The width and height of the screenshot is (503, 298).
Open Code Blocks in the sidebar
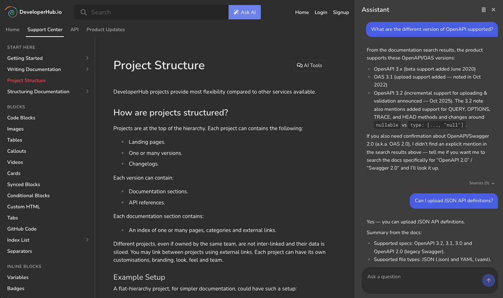click(21, 118)
